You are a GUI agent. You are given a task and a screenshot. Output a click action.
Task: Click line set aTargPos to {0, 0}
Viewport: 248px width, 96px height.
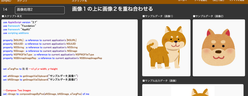click(x=30, y=69)
